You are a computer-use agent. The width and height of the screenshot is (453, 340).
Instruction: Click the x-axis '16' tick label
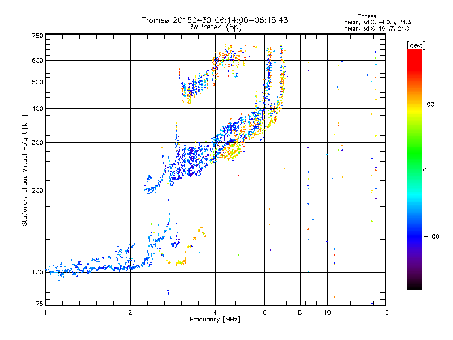click(385, 312)
